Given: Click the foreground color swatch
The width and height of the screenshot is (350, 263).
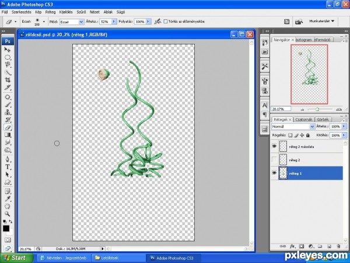Looking at the screenshot, I should point(6,229).
